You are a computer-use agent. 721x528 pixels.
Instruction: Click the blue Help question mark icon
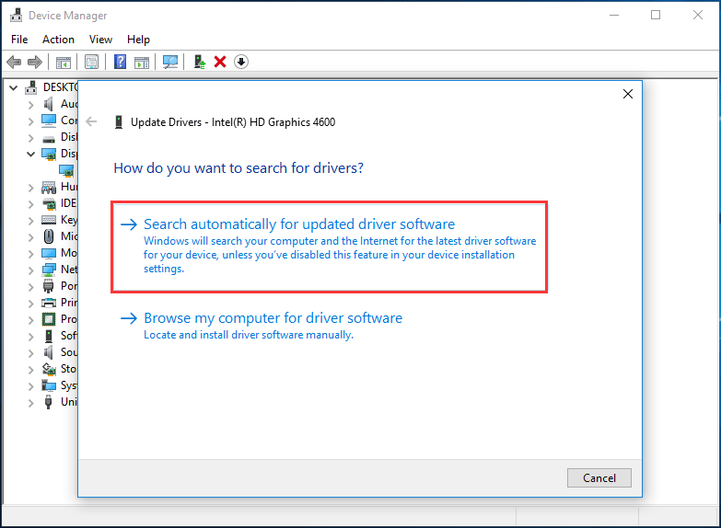(120, 62)
